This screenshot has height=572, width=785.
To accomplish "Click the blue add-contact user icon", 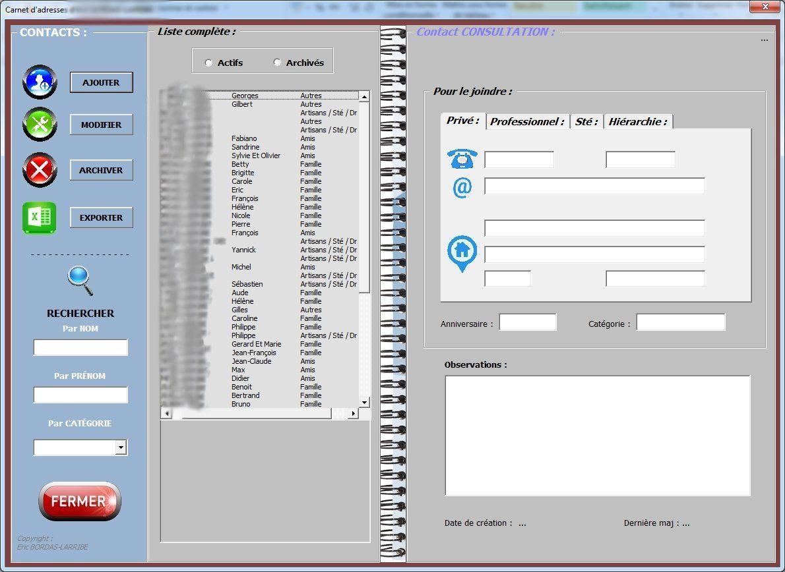I will pyautogui.click(x=40, y=82).
